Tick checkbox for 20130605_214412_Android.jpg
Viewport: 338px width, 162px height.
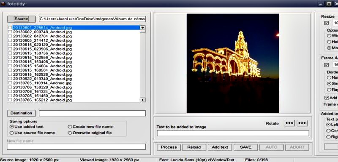[10, 40]
